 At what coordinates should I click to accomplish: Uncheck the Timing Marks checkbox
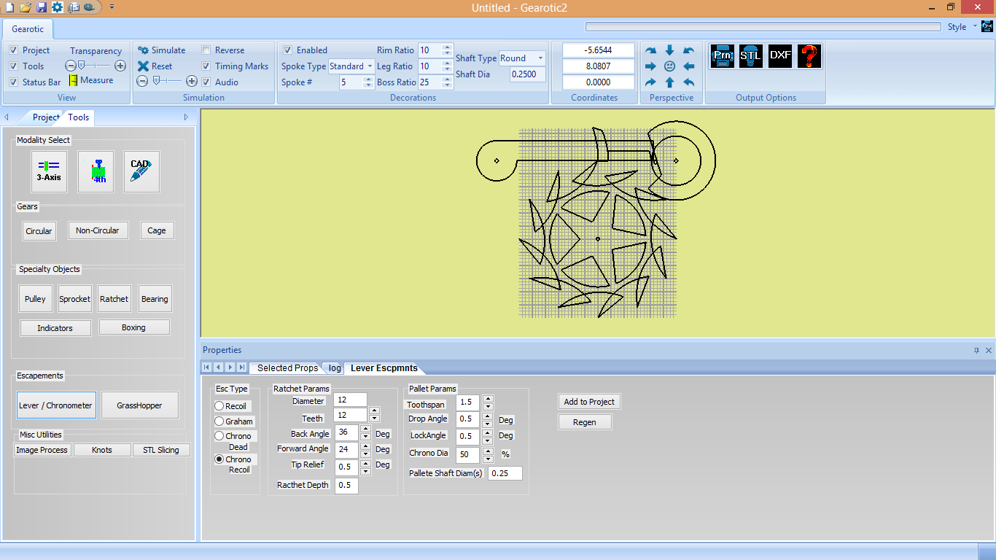(207, 66)
